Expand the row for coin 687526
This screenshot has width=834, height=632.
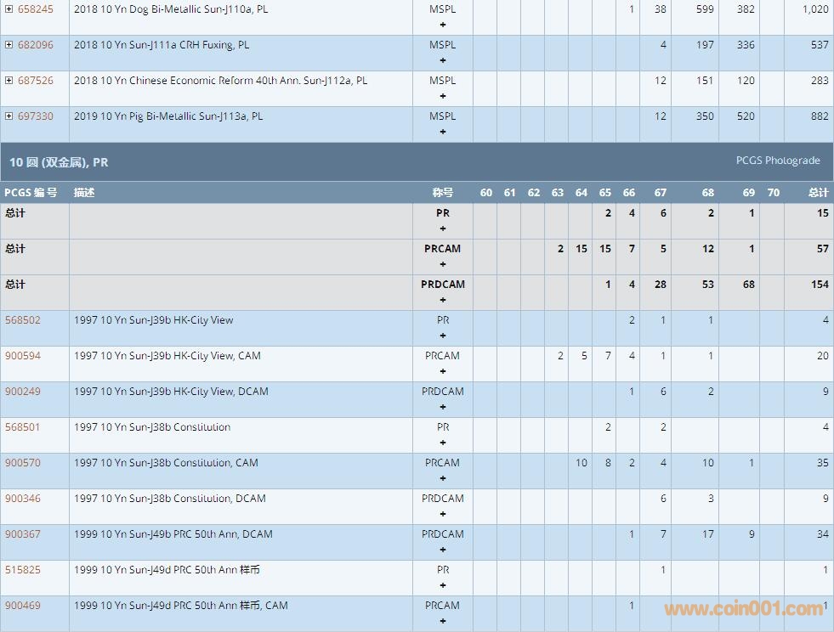(9, 81)
